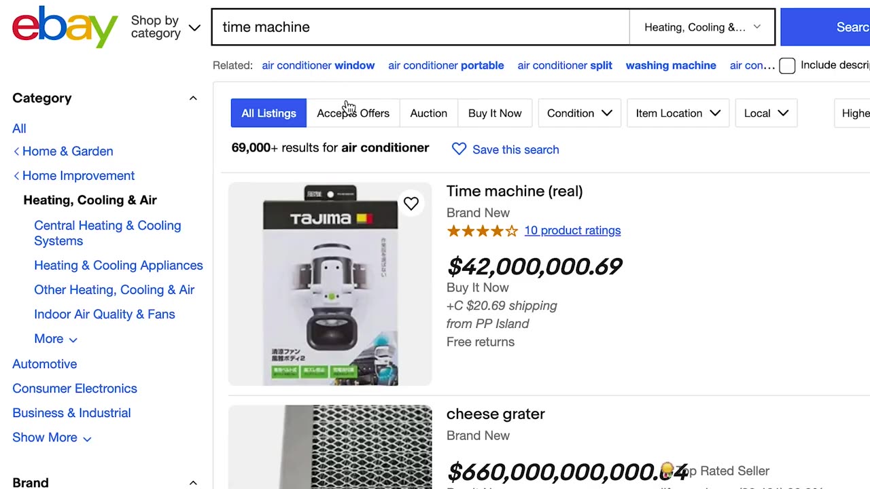The image size is (870, 489).
Task: Enable the Include description checkbox
Action: 787,66
